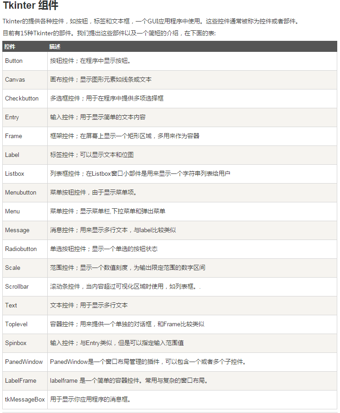This screenshot has width=340, height=413.
Task: Click description '文本控件；用于显示多行文本'
Action: point(89,306)
